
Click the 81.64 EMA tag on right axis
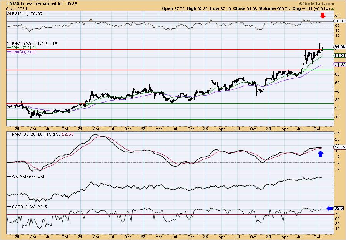(339, 56)
